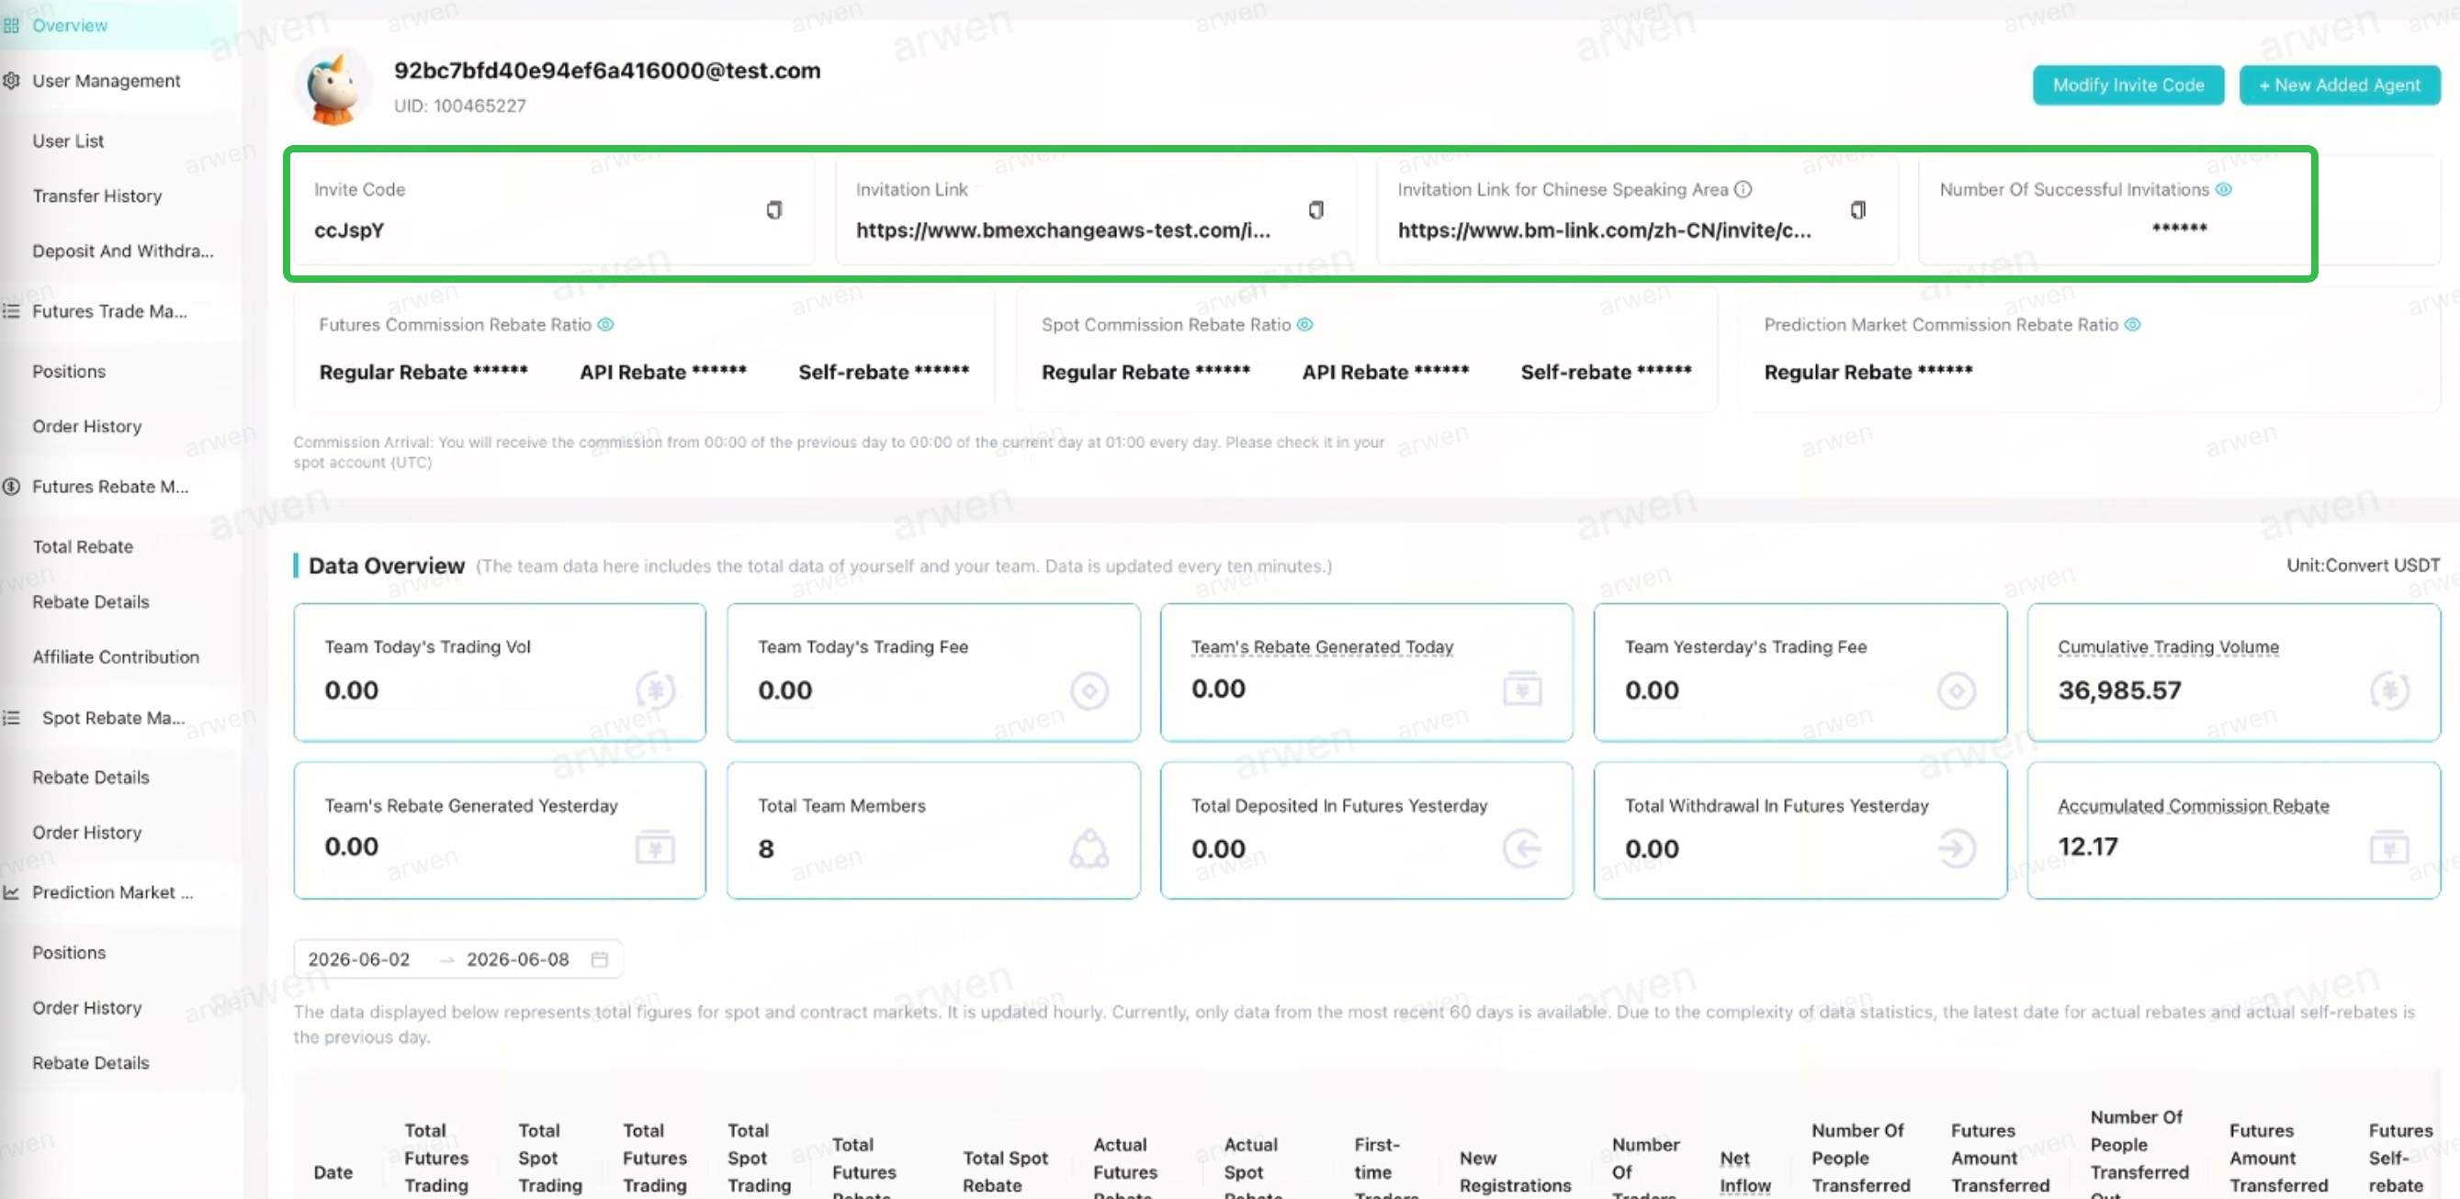The image size is (2460, 1199).
Task: Copy the Chinese Speaking Area invitation link
Action: click(1857, 210)
